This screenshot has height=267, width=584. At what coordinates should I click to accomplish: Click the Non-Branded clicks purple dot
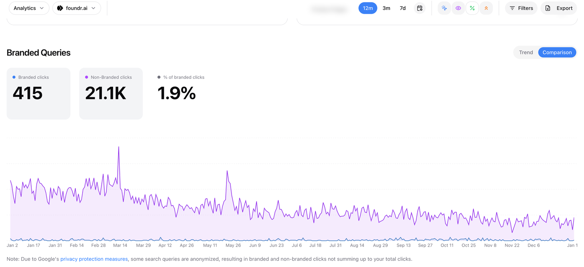coord(87,77)
